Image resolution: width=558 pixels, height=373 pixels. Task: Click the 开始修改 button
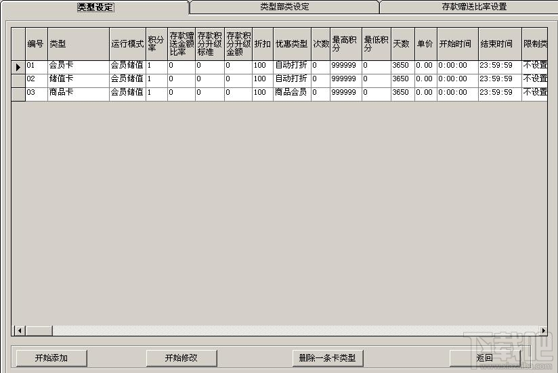click(181, 357)
